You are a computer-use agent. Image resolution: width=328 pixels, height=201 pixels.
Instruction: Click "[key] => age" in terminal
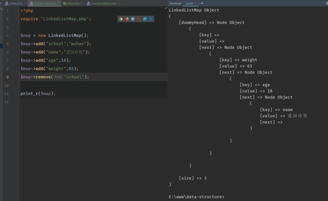tap(255, 85)
